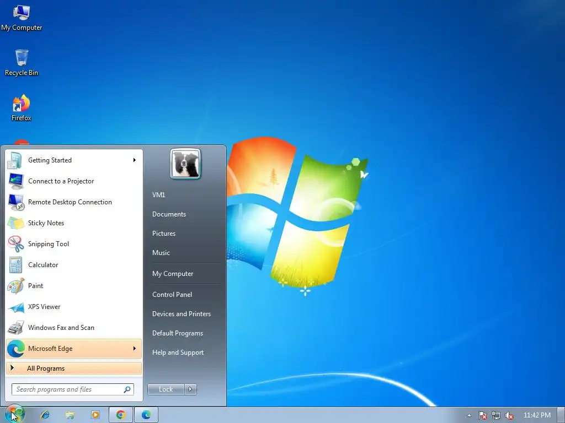Click the muted volume tray icon

click(509, 415)
